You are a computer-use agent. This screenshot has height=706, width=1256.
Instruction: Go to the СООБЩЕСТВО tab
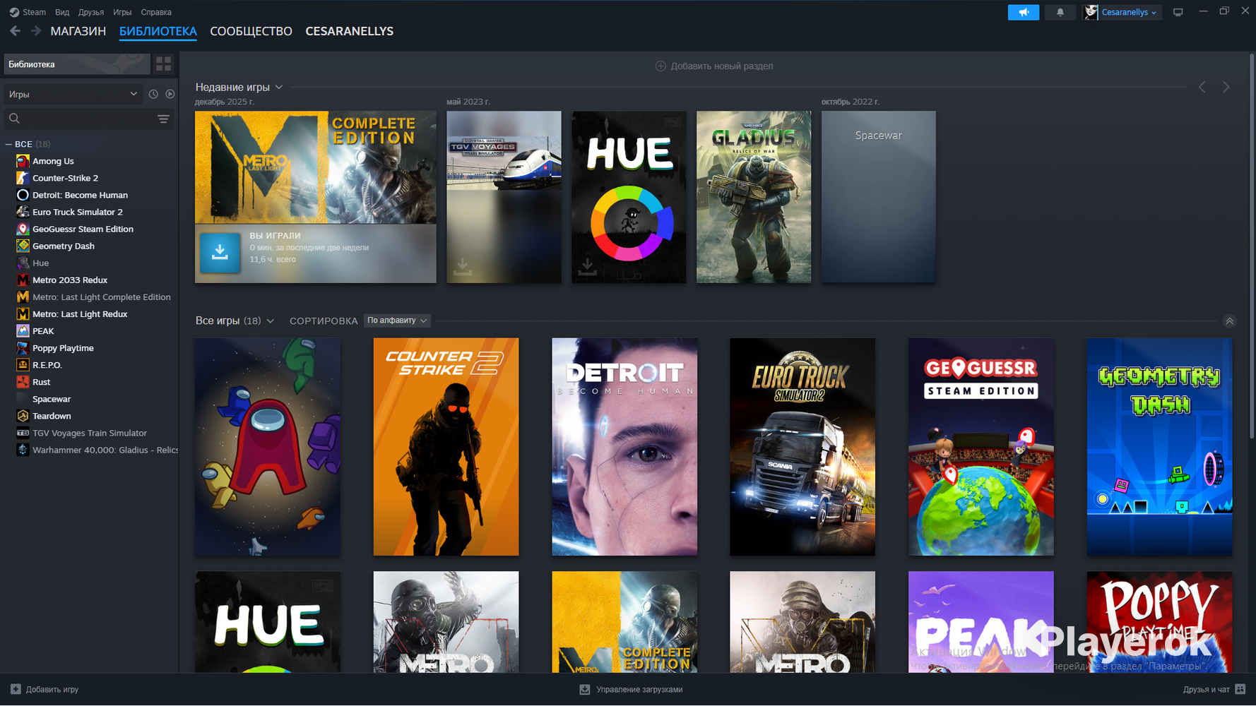point(251,31)
